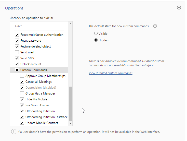Click the info icon near permission note
The width and height of the screenshot is (187, 141).
(x=13, y=132)
